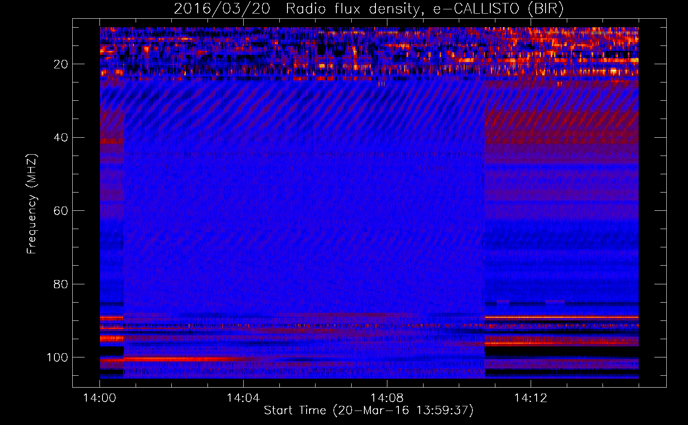This screenshot has height=425, width=688.
Task: Click the 40 MHz frequency tick label
Action: (61, 138)
